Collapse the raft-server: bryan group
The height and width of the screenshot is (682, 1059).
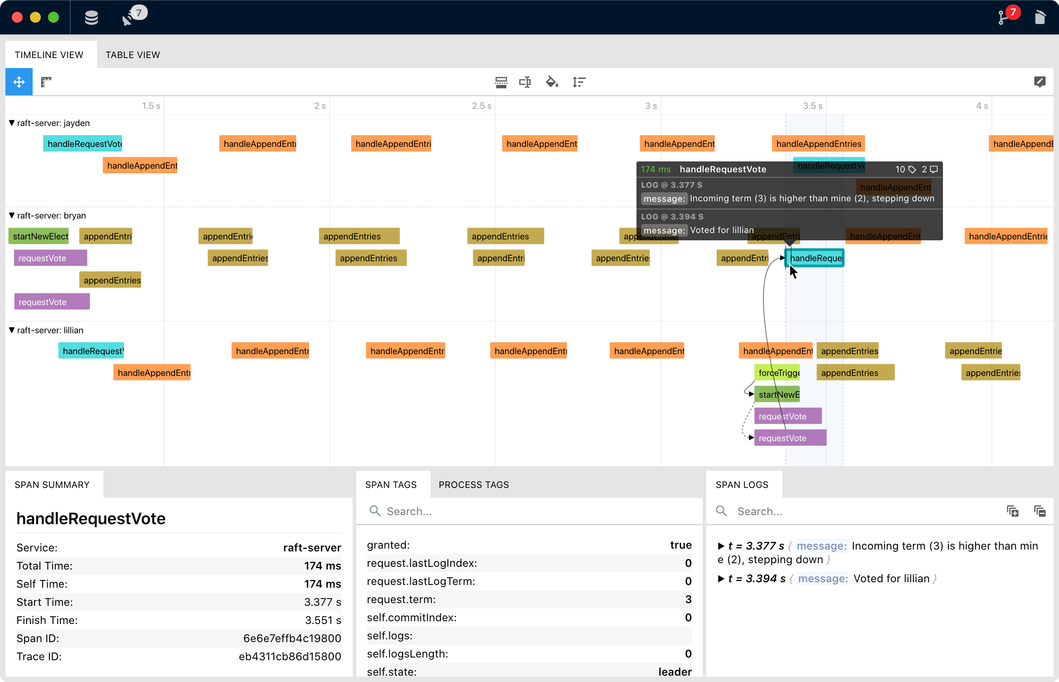pyautogui.click(x=12, y=215)
